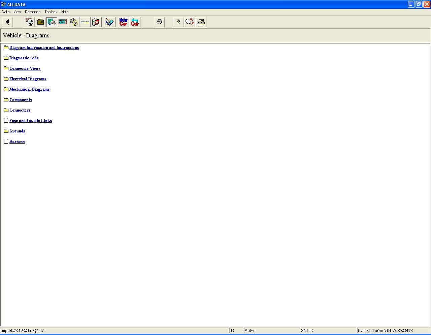This screenshot has width=431, height=335.
Task: Click folder icon beside Connector Views
Action: tap(6, 68)
